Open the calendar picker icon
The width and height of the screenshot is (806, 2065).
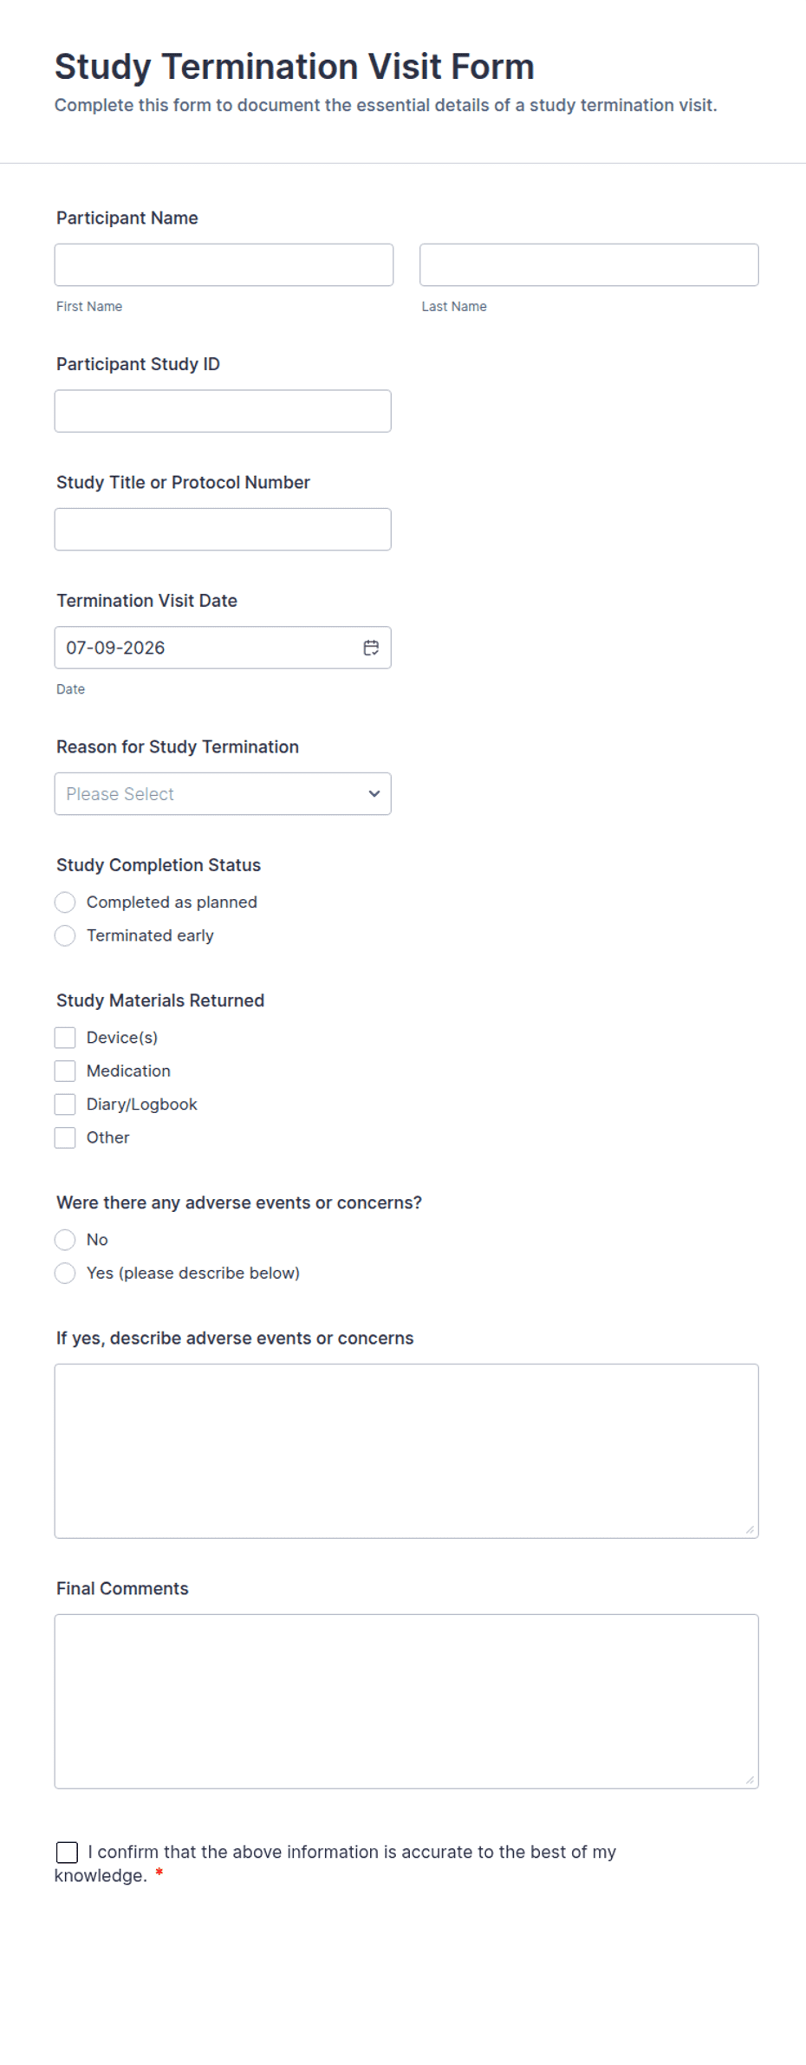(x=371, y=648)
